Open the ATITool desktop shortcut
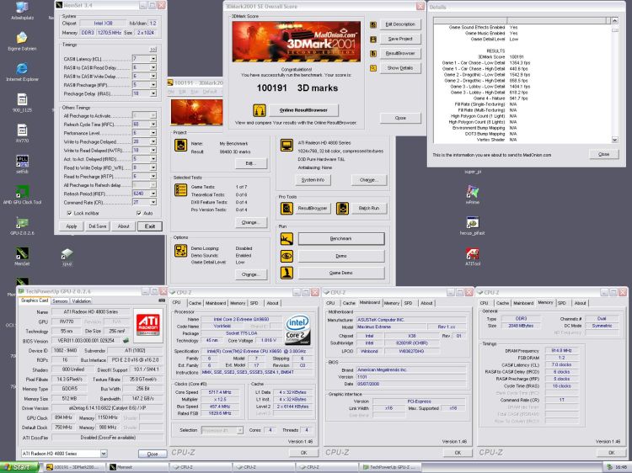The width and height of the screenshot is (632, 473). [x=472, y=253]
